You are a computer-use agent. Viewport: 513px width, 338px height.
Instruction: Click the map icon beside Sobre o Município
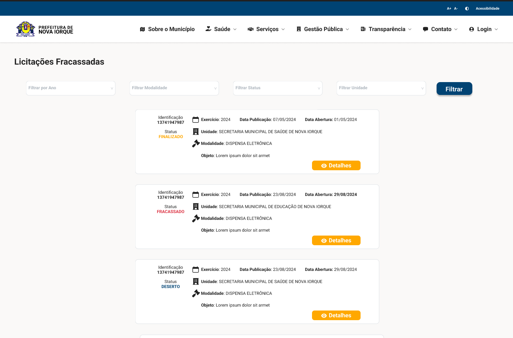pyautogui.click(x=142, y=29)
